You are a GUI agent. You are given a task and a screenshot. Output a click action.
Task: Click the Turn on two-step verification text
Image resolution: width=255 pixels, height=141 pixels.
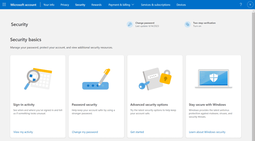197,26
